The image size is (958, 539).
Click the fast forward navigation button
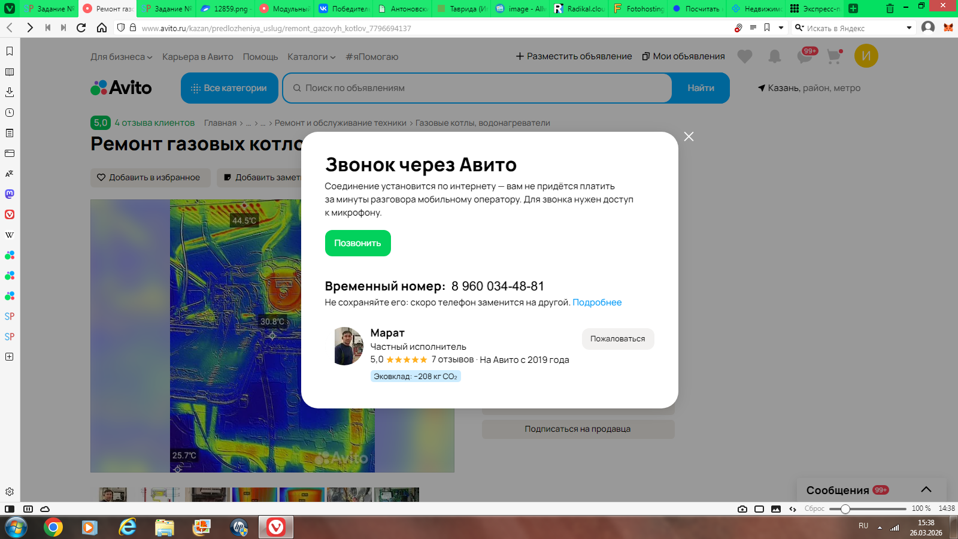coord(63,28)
